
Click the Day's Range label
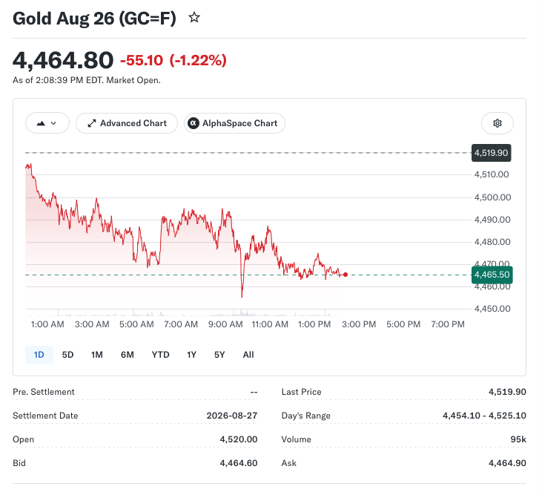306,416
